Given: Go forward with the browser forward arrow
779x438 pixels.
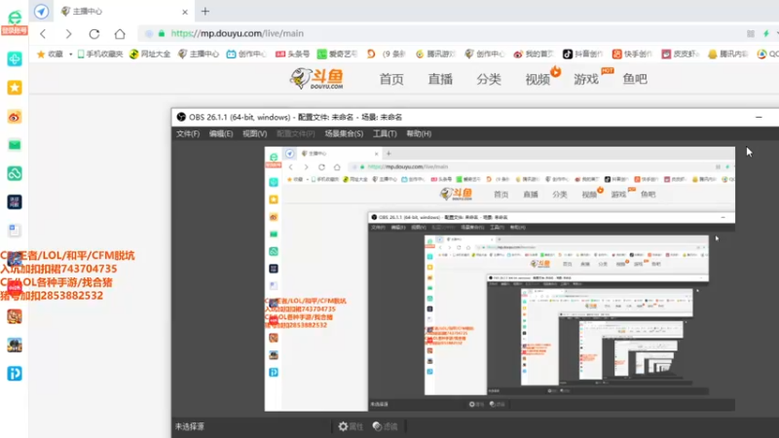Looking at the screenshot, I should point(68,34).
